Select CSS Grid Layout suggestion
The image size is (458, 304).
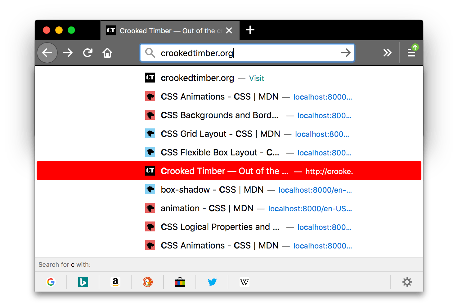[229, 134]
